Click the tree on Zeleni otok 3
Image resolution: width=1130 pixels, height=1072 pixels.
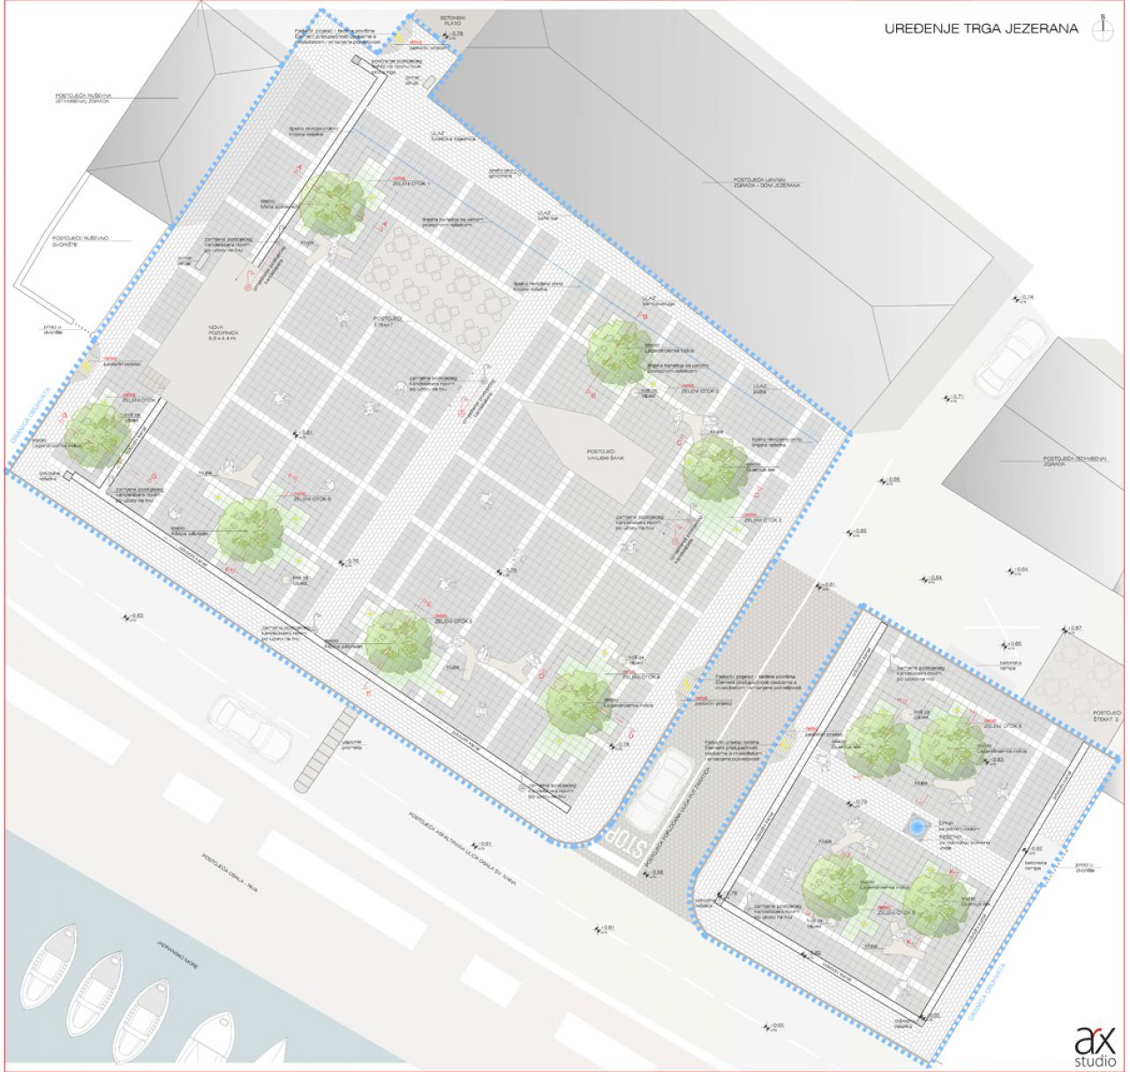point(715,469)
